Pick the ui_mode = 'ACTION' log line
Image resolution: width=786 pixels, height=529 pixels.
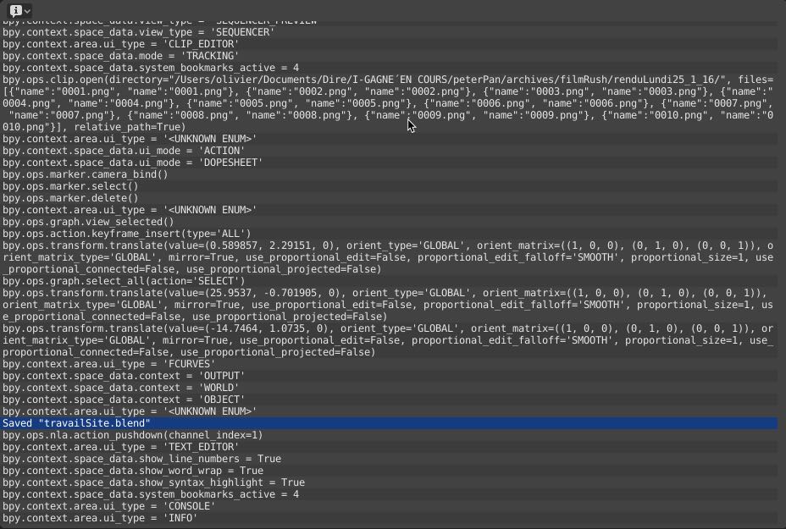tap(123, 151)
